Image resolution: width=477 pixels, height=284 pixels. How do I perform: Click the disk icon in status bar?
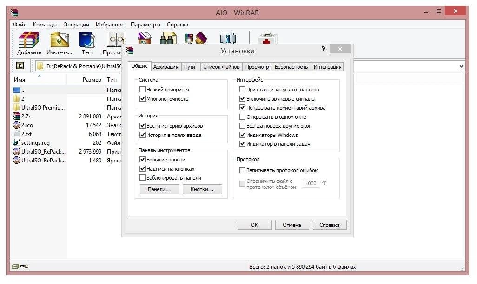point(15,266)
